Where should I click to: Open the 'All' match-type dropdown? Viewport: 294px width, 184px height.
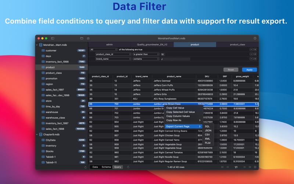pyautogui.click(x=104, y=50)
